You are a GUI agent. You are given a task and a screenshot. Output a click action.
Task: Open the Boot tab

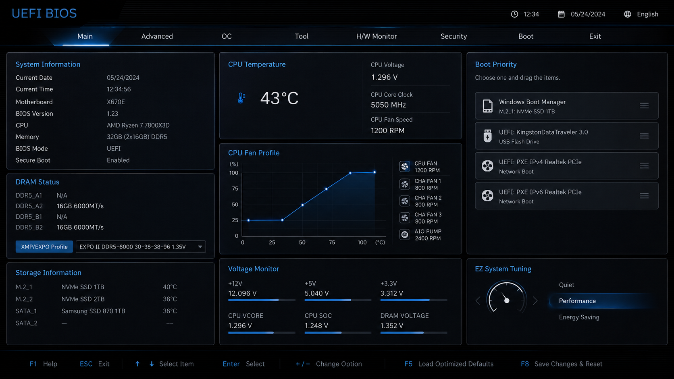(x=526, y=36)
